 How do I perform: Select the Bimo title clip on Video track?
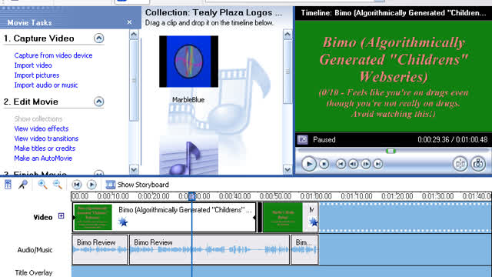click(x=164, y=217)
